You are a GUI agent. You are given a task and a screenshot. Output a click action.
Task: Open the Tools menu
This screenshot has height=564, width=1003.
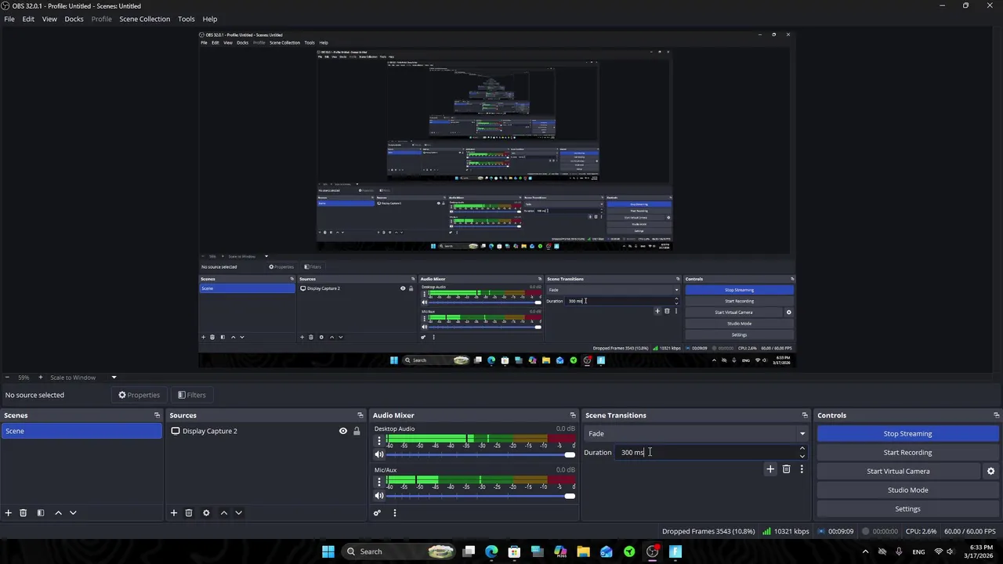pyautogui.click(x=186, y=19)
